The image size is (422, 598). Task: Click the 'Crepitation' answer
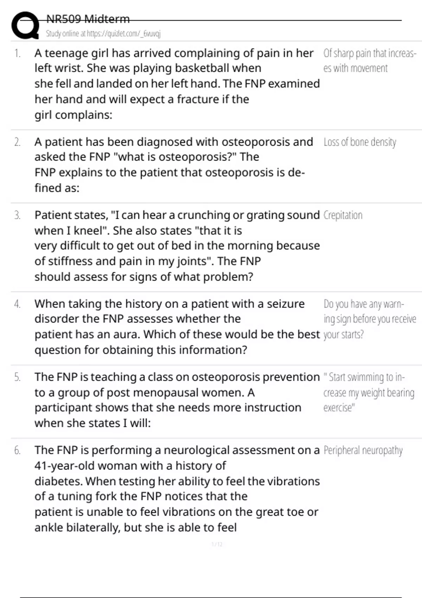(x=343, y=215)
